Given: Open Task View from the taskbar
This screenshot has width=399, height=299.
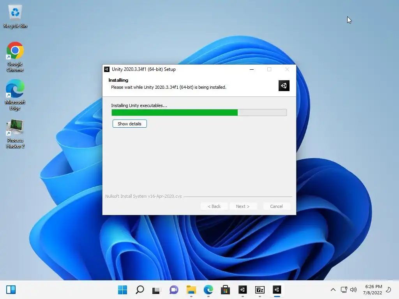Looking at the screenshot, I should click(157, 290).
